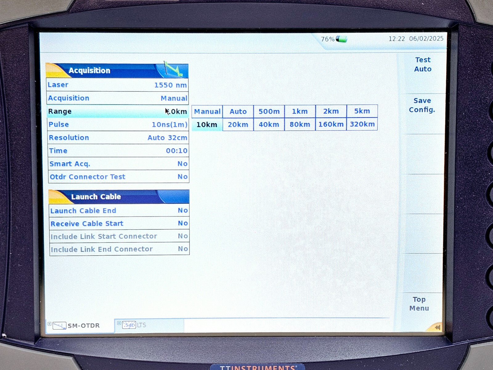Toggle Launch Cable End option
Screen dimensions: 493x370
click(x=119, y=211)
